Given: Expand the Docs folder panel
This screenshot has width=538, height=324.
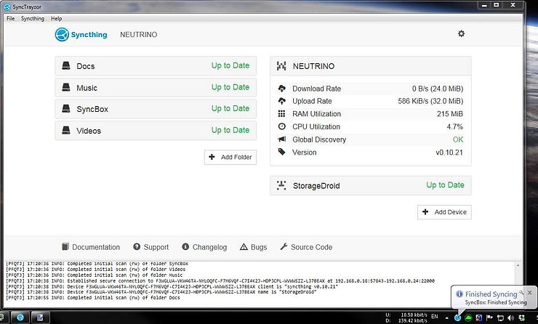Looking at the screenshot, I should pyautogui.click(x=156, y=66).
